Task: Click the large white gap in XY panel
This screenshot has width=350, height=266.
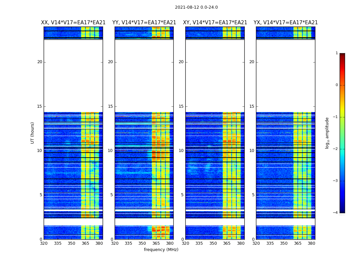Action: click(215, 76)
